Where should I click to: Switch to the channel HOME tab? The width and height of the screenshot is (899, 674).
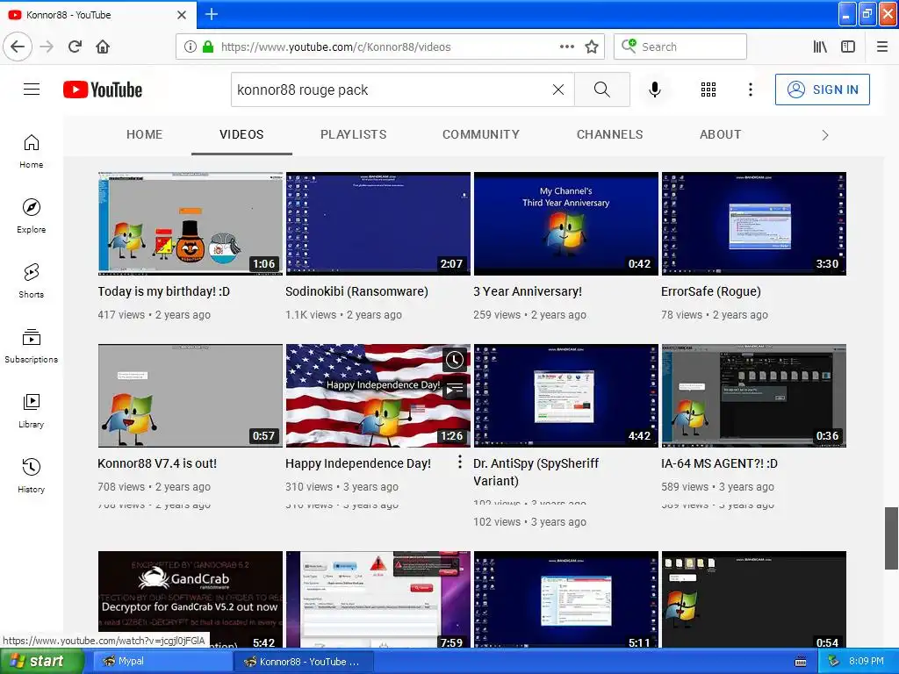pos(145,134)
